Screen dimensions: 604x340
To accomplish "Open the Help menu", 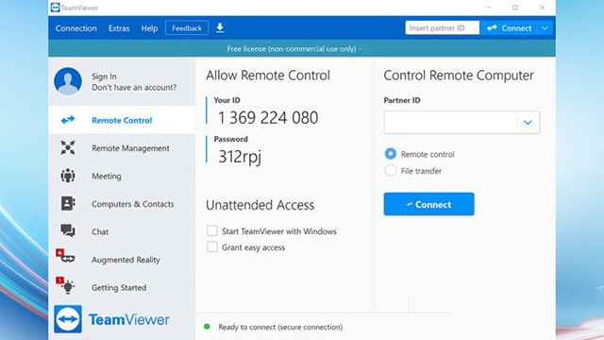I will [x=149, y=28].
